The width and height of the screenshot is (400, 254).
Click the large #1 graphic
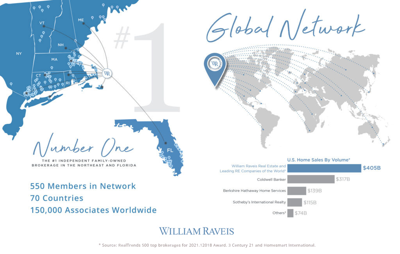[x=147, y=68]
